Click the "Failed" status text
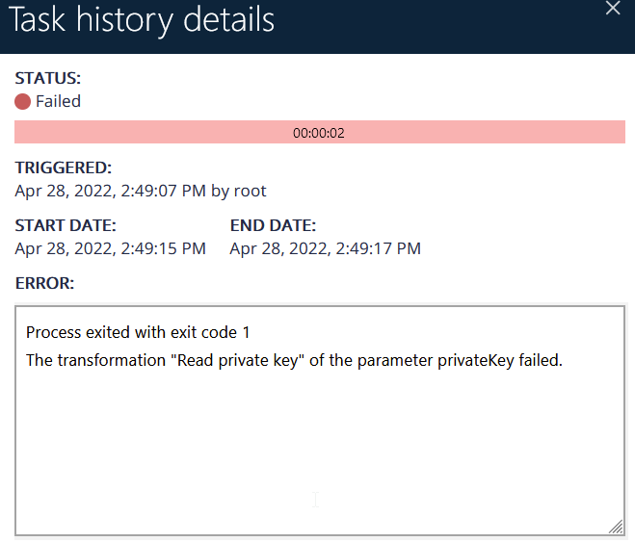 tap(58, 101)
